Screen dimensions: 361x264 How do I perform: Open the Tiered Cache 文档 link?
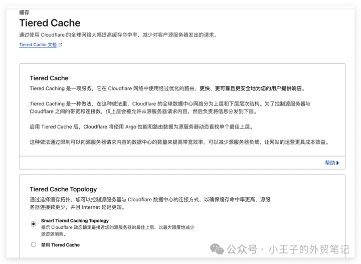coord(38,45)
